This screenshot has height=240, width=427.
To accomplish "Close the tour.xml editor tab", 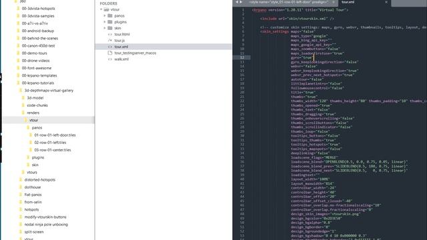I will pos(386,2).
